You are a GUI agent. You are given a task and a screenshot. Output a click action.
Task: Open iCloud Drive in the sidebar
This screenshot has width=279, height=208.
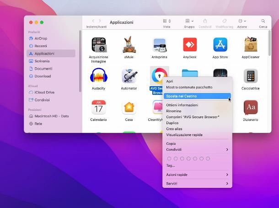[51, 93]
